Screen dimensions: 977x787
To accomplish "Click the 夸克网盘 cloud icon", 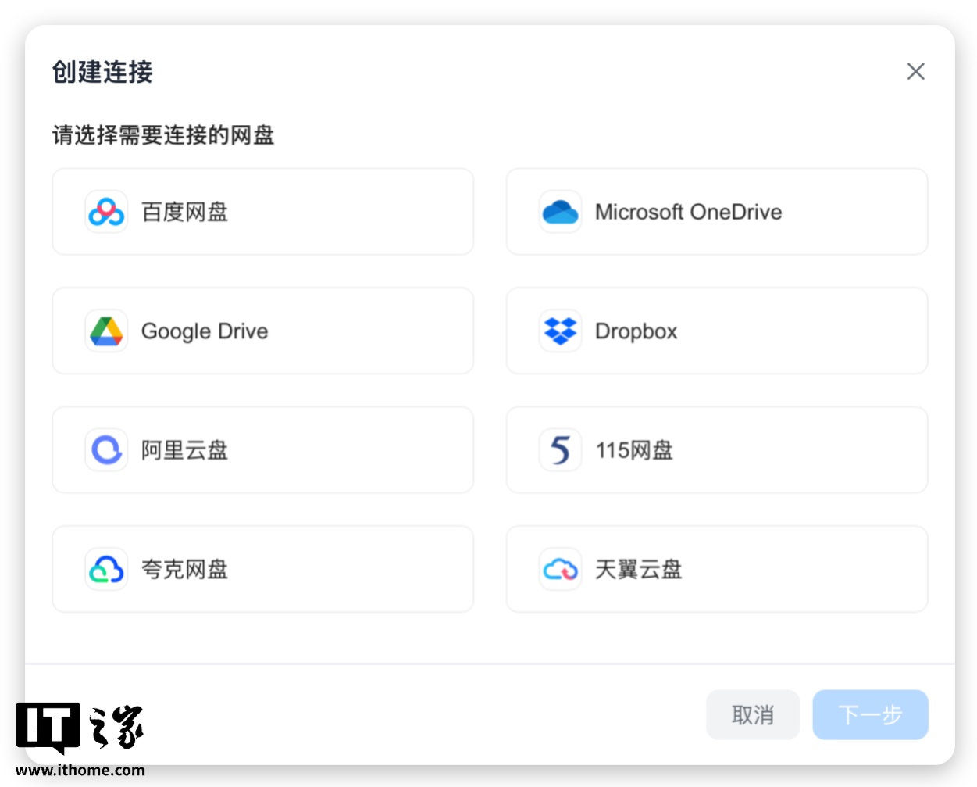I will tap(106, 569).
